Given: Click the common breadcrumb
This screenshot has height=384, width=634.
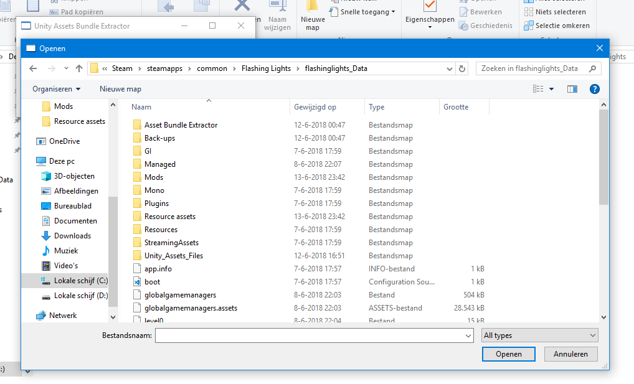Looking at the screenshot, I should [212, 68].
